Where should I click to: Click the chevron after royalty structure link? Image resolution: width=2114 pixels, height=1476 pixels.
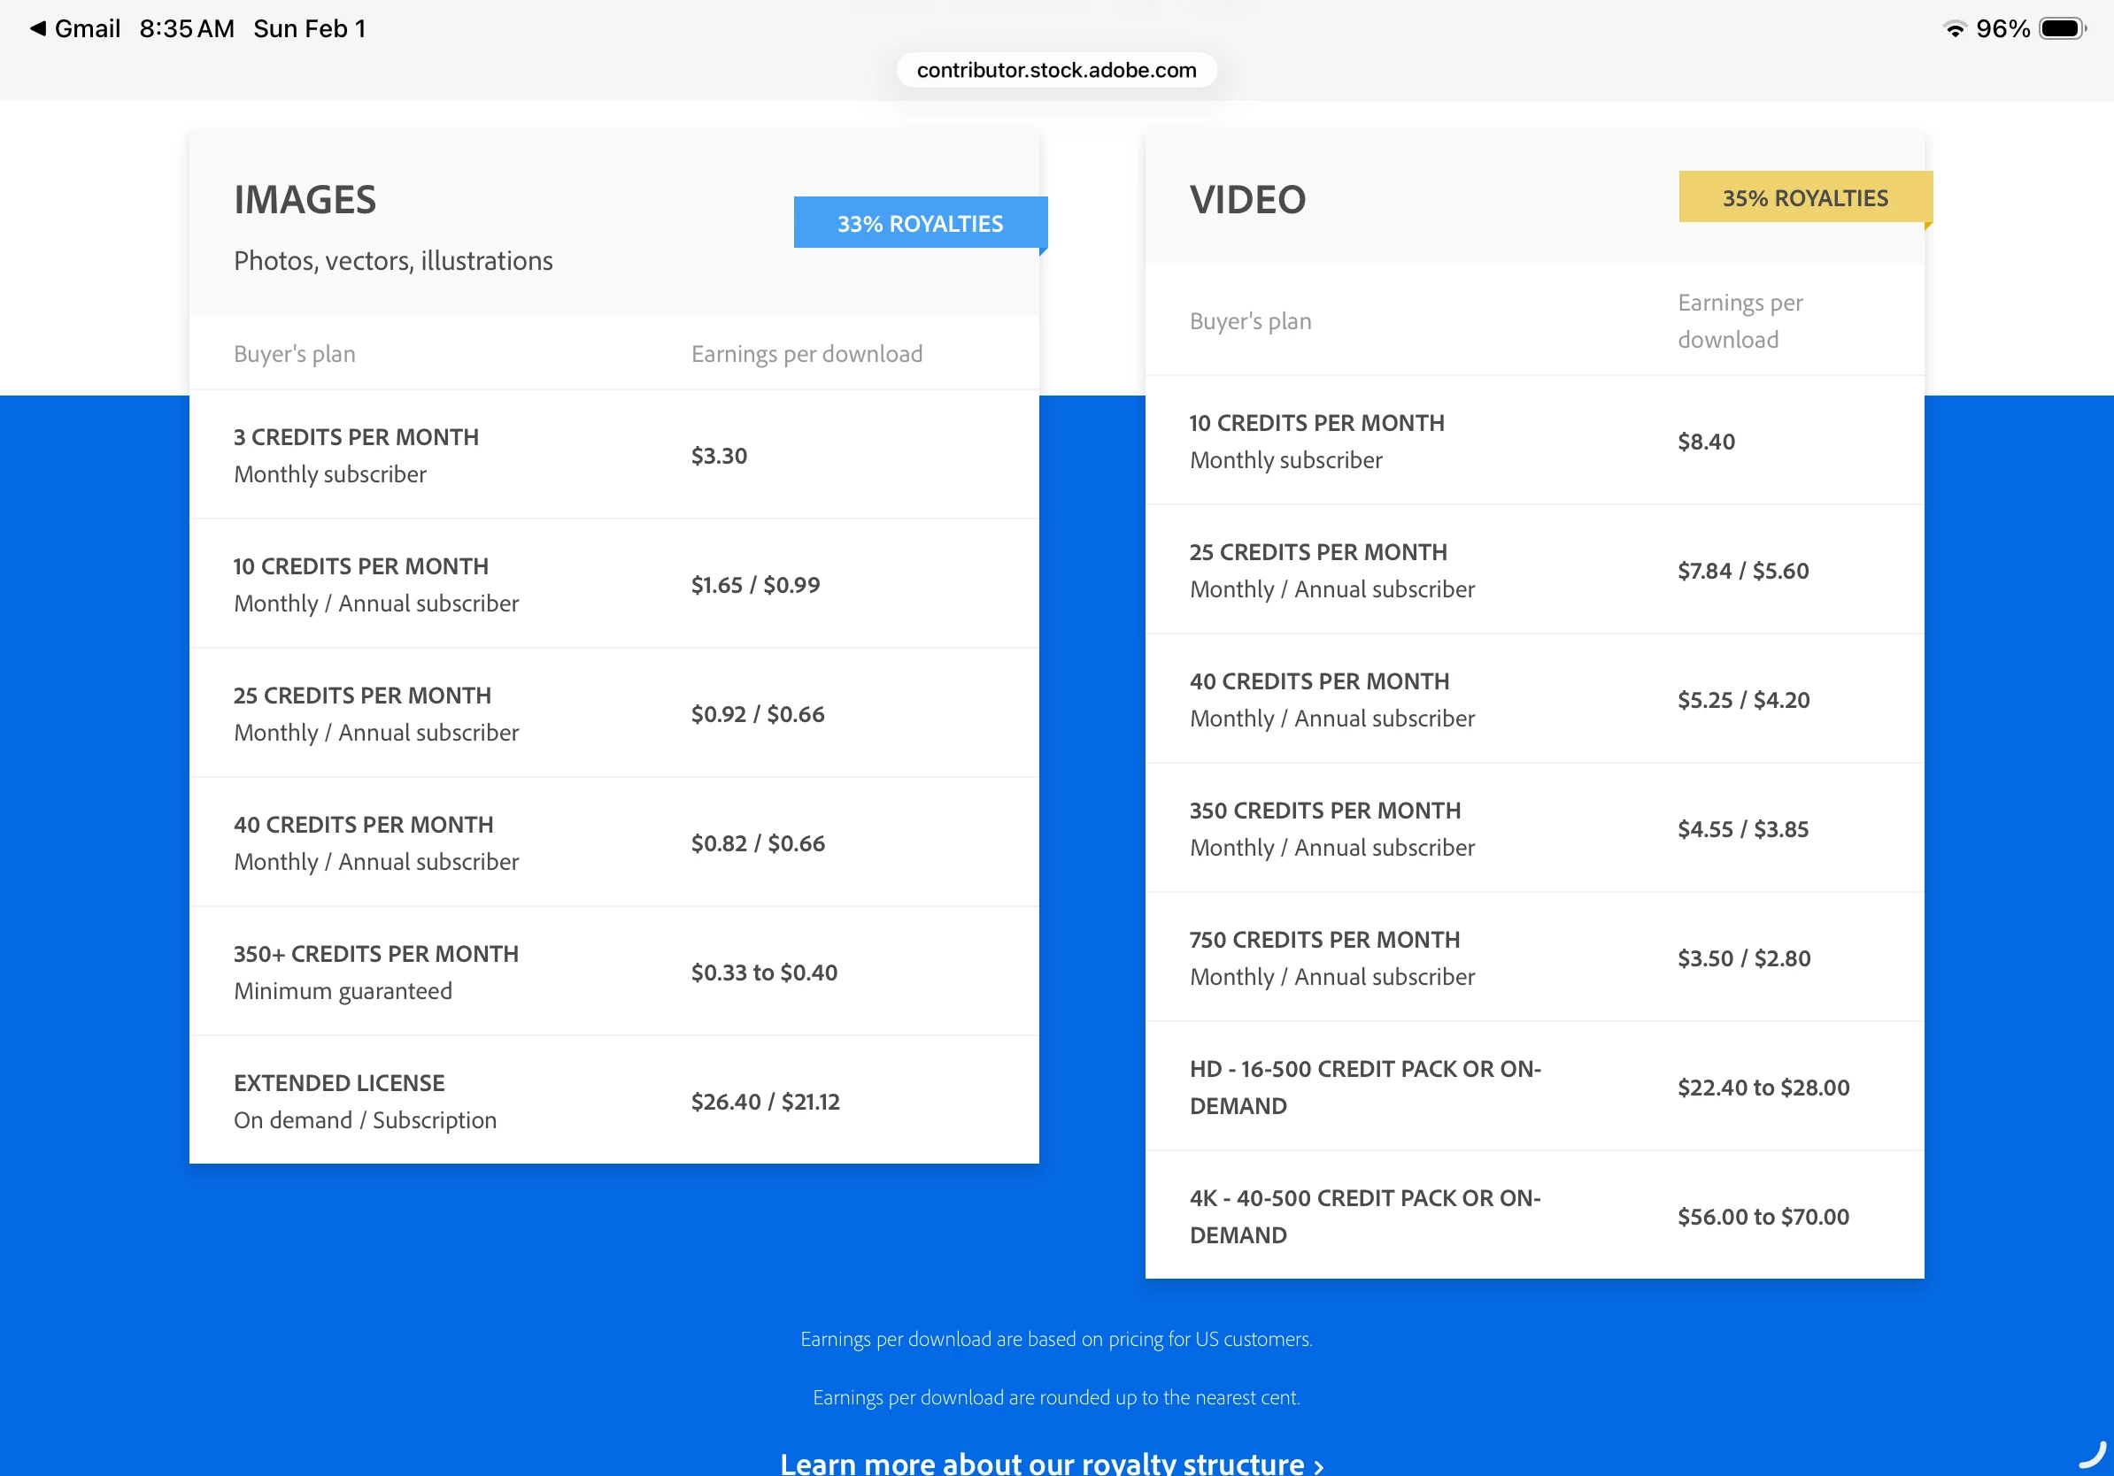(1318, 1465)
